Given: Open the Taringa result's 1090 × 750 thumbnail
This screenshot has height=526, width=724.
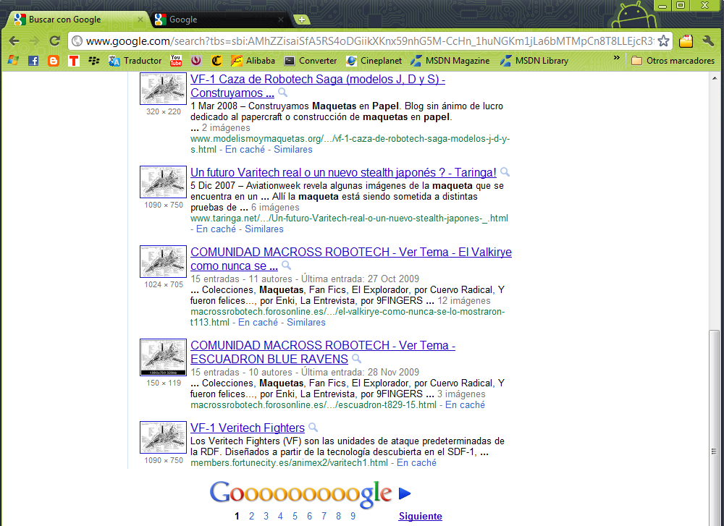Looking at the screenshot, I should (x=163, y=182).
